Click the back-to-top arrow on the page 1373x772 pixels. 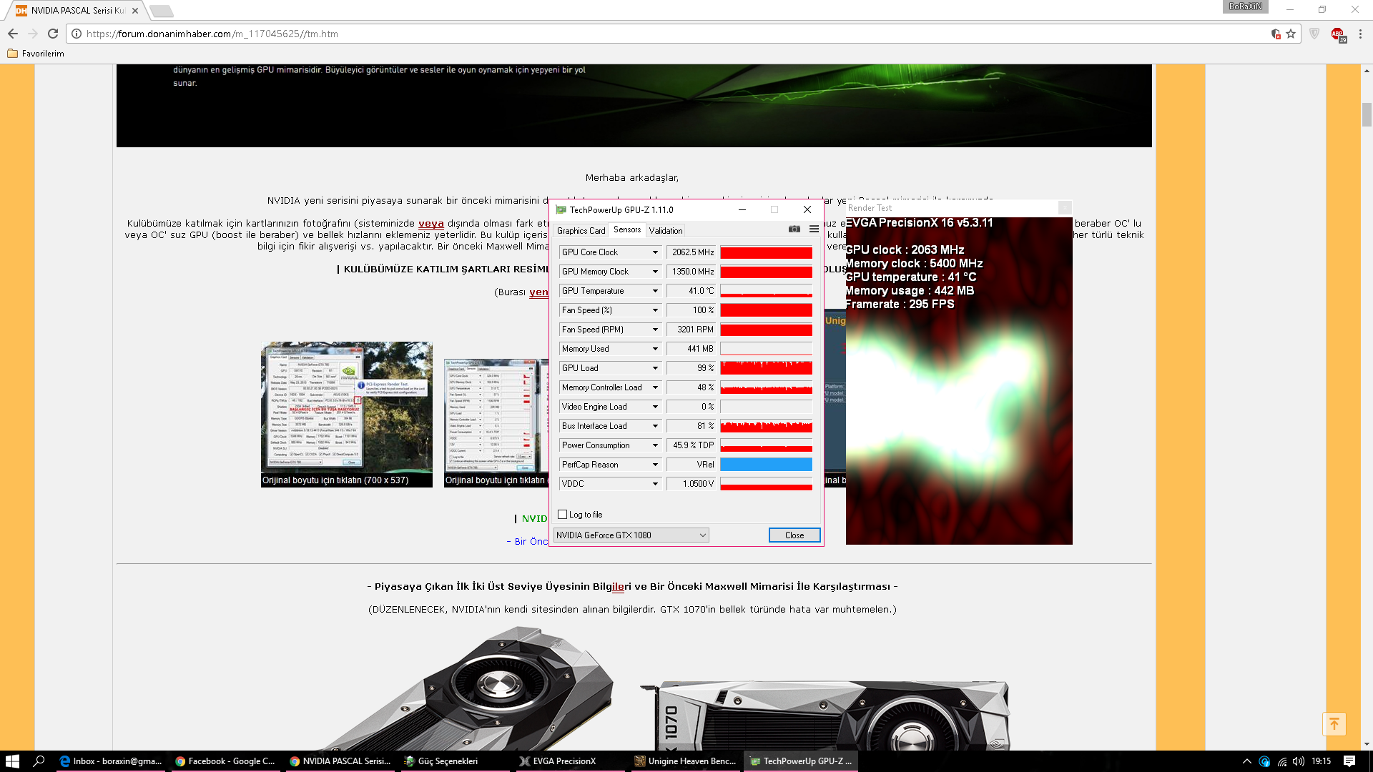pos(1334,724)
